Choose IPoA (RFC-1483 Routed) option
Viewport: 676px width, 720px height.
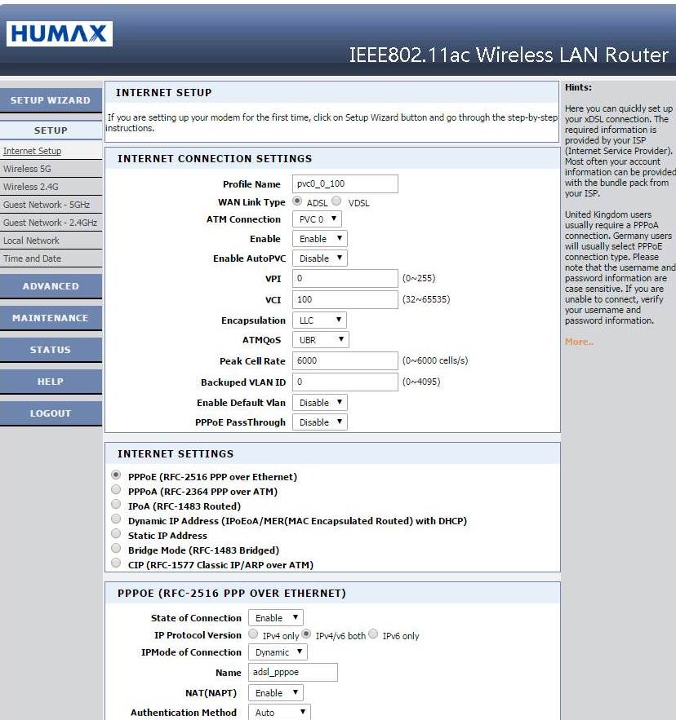coord(116,504)
